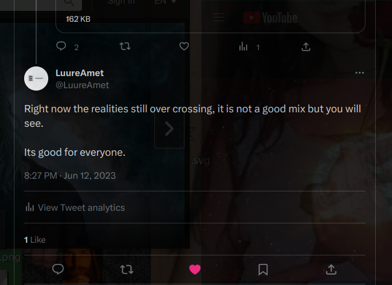Bookmark the LuureAmet tweet
392x285 pixels.
(263, 270)
